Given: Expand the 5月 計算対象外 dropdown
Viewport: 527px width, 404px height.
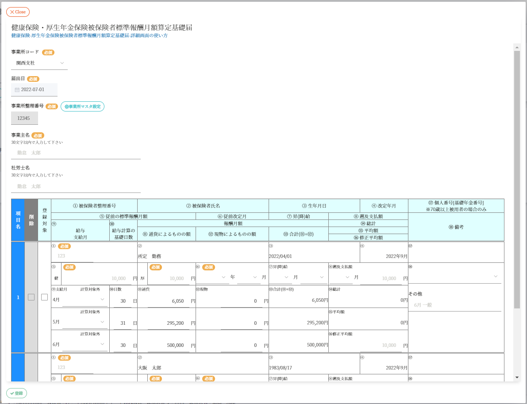Looking at the screenshot, I should pyautogui.click(x=85, y=322).
